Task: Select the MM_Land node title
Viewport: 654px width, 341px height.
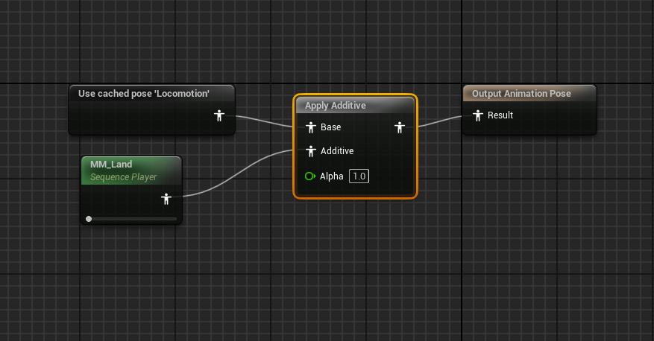Action: tap(111, 164)
